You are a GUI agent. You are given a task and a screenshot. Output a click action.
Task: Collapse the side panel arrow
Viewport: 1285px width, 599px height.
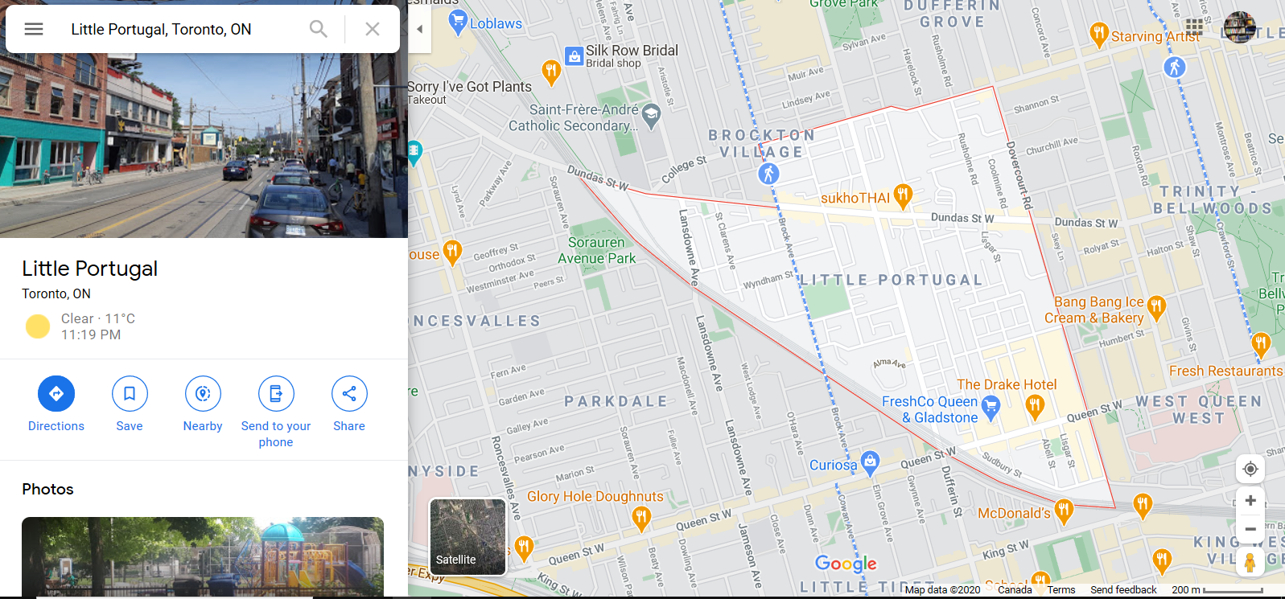click(x=419, y=29)
